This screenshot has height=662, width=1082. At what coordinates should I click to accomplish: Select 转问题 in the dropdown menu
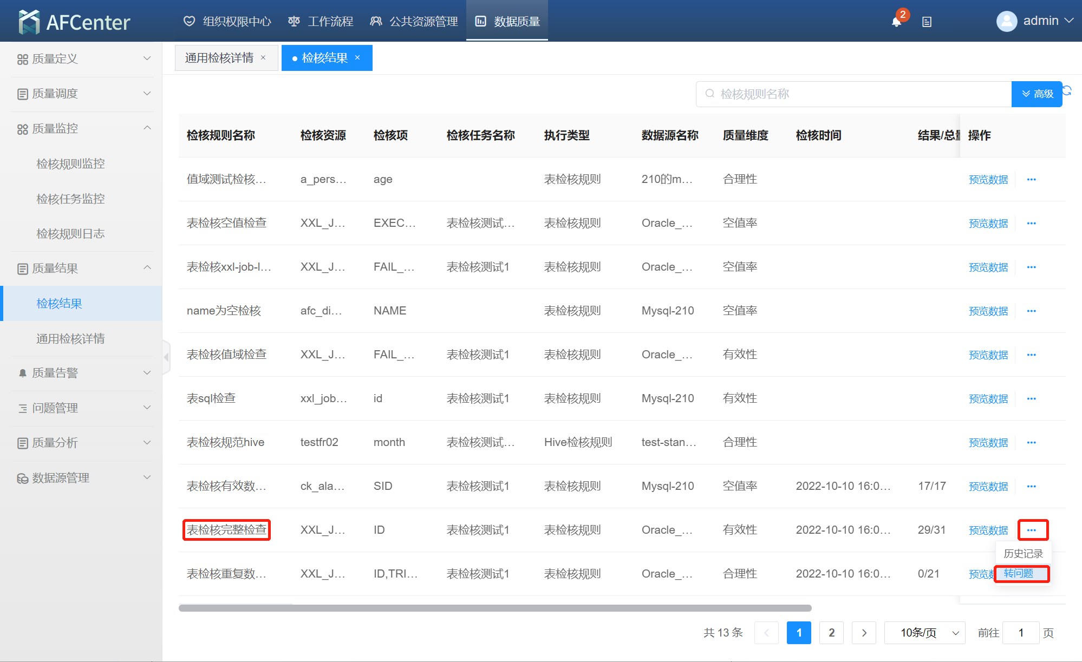point(1019,573)
